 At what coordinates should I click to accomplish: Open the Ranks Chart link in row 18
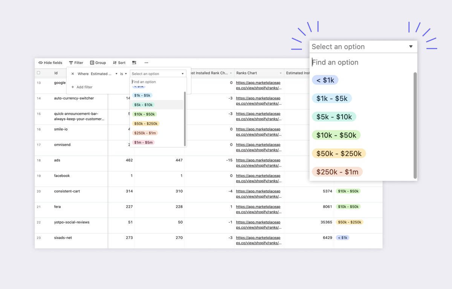pos(258,163)
